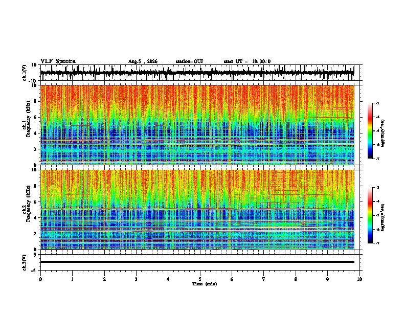Click the time axis tick label "1"
Screen dimensions: 405x313
click(72, 279)
